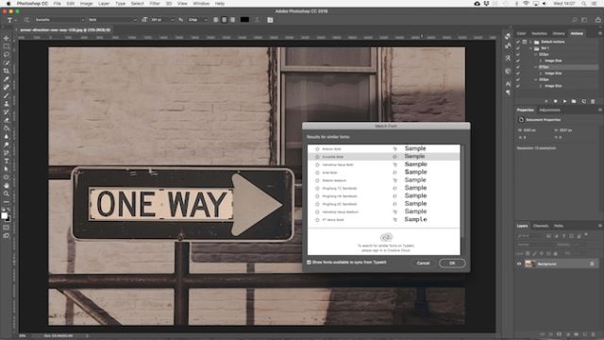Viewport: 604px width, 340px height.
Task: Favorite Helvetica Neue Bold with its star
Action: coord(317,164)
